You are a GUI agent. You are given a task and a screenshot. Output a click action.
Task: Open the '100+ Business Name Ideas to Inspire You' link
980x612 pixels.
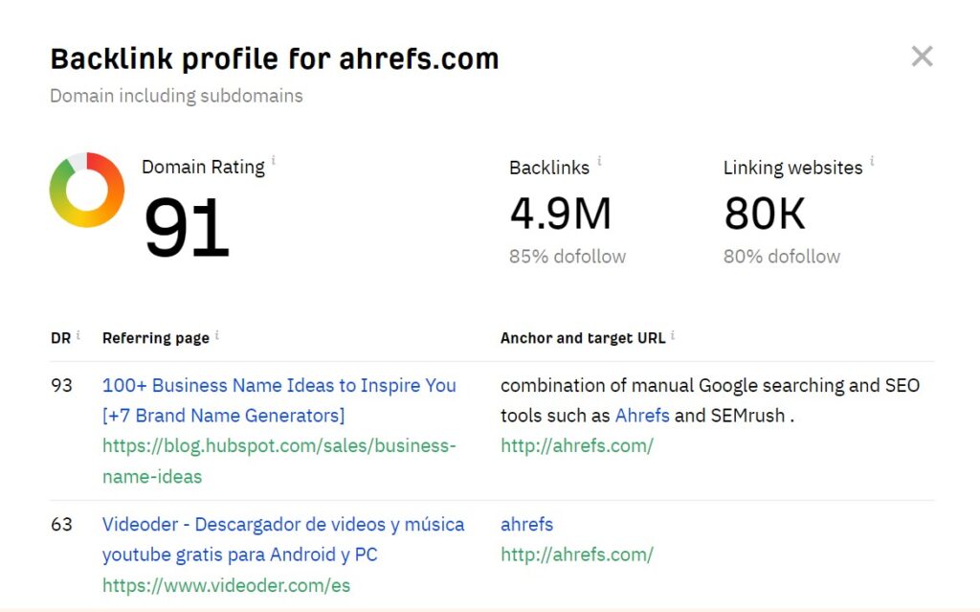(278, 400)
